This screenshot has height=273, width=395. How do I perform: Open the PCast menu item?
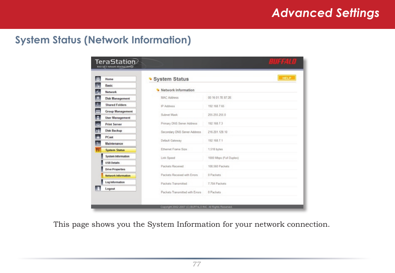point(119,137)
